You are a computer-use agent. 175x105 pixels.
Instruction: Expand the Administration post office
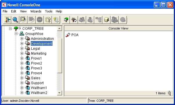pyautogui.click(x=22, y=38)
